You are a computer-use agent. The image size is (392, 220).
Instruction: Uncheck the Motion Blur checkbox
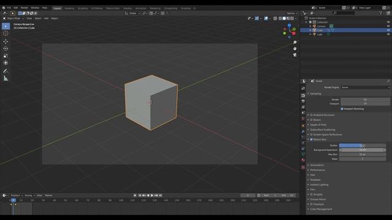(311, 139)
